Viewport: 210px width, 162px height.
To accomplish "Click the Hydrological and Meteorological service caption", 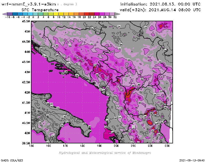I will point(105,153).
